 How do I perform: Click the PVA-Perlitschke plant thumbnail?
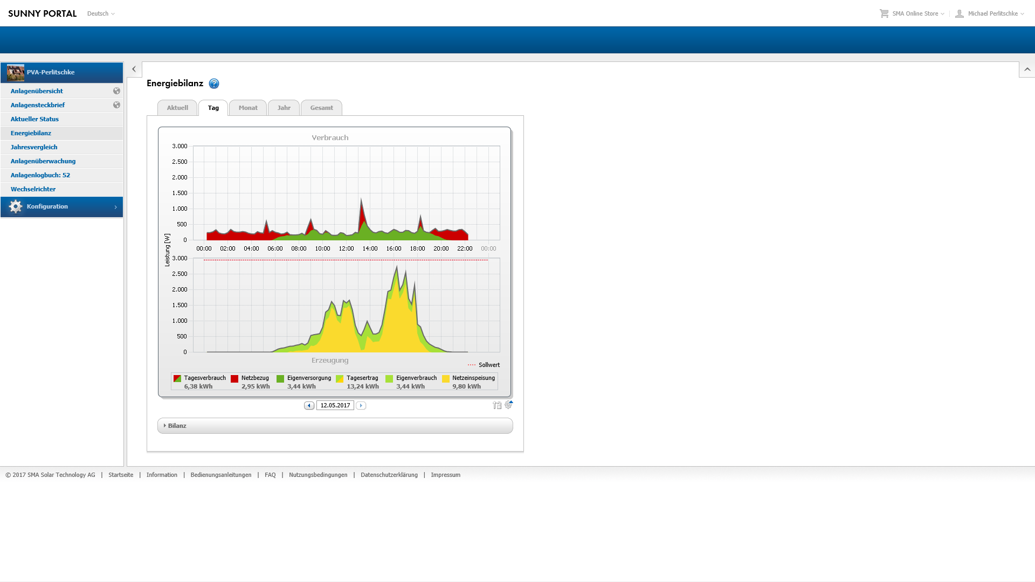point(16,72)
